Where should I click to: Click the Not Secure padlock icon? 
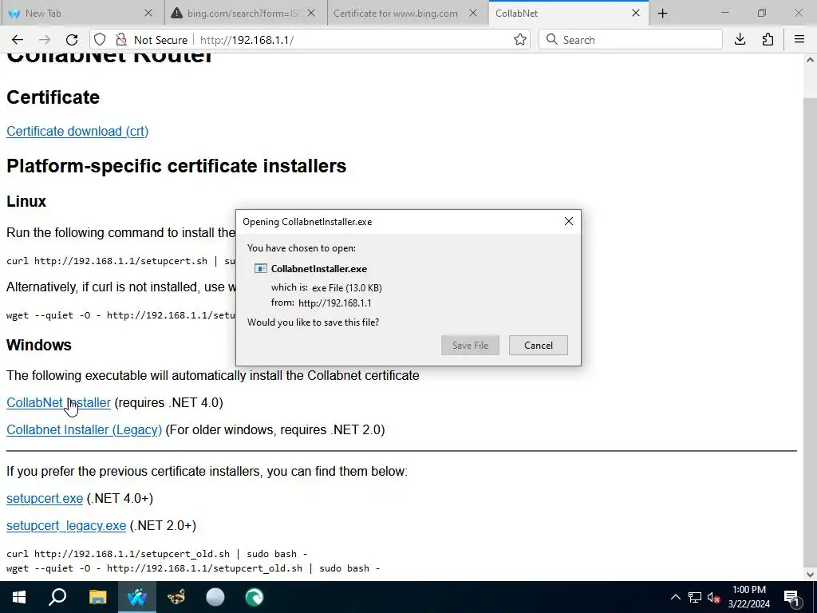point(121,40)
